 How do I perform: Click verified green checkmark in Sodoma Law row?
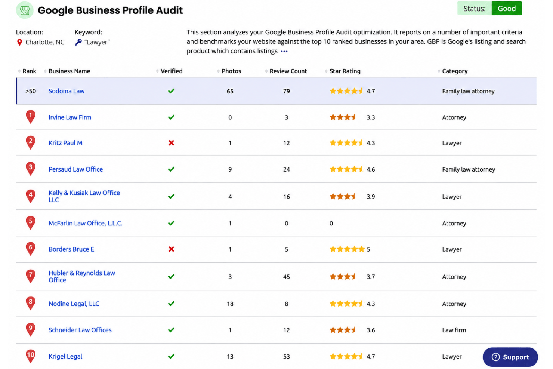pos(171,91)
